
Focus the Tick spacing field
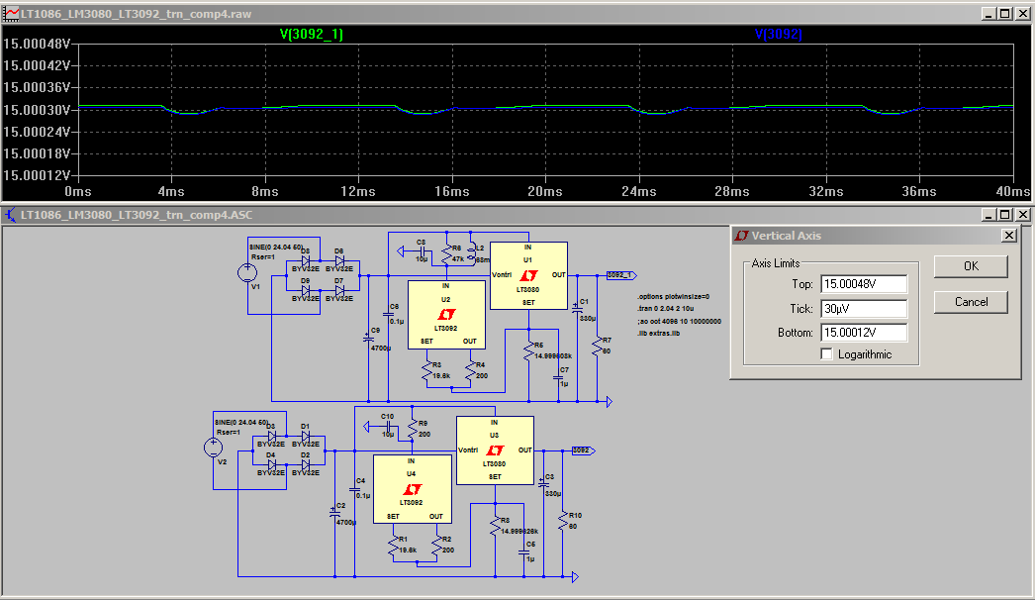point(864,309)
